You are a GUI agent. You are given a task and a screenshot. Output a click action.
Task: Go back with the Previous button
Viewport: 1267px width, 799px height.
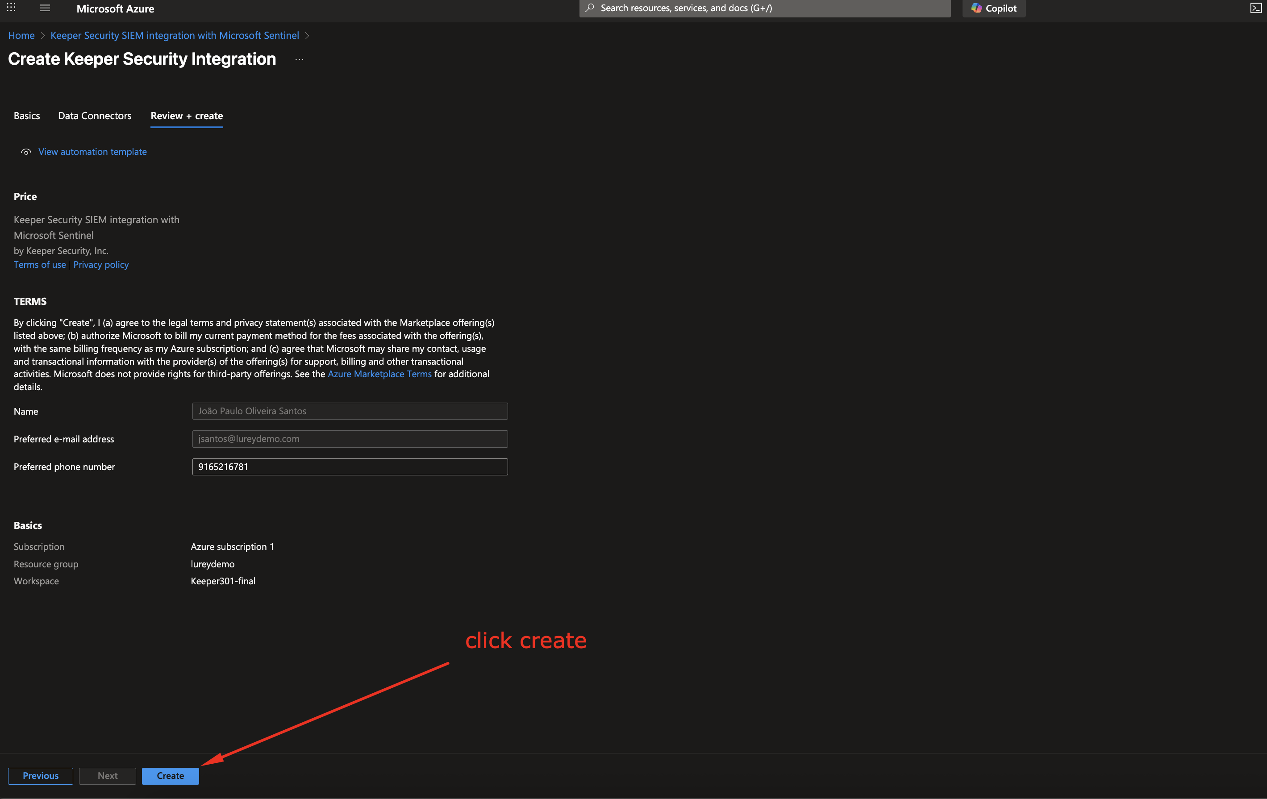pyautogui.click(x=41, y=775)
